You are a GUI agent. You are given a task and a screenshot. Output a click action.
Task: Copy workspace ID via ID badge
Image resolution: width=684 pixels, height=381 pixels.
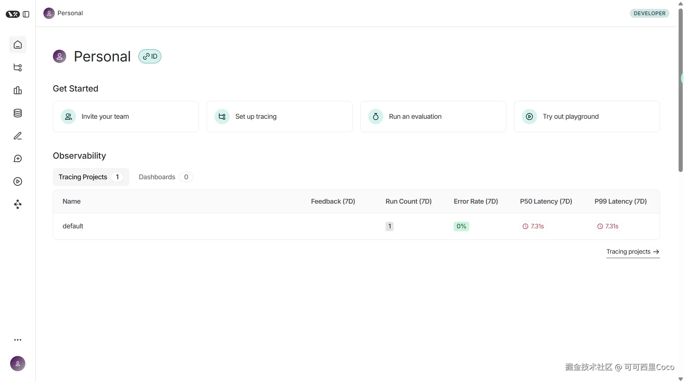pyautogui.click(x=150, y=56)
